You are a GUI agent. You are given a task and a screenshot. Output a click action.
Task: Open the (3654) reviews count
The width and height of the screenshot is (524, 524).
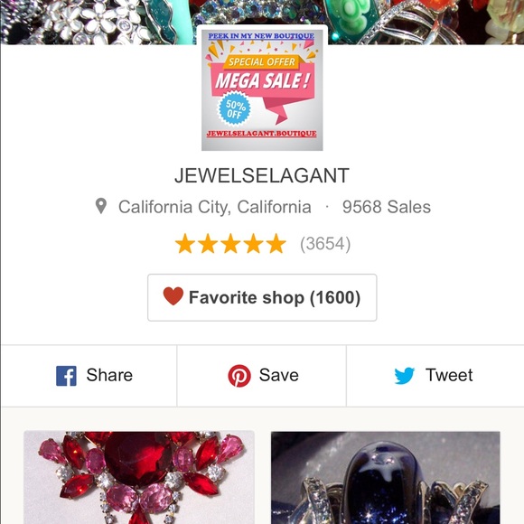325,244
